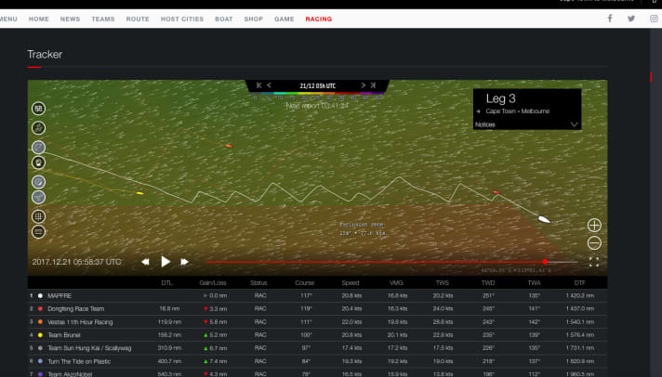Click the dark hand-shaped map tool icon
This screenshot has width=662, height=377.
[38, 162]
